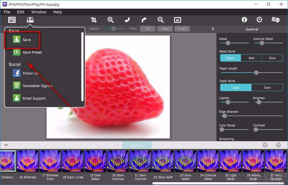Click the zoom in magnifier icon

tap(110, 20)
